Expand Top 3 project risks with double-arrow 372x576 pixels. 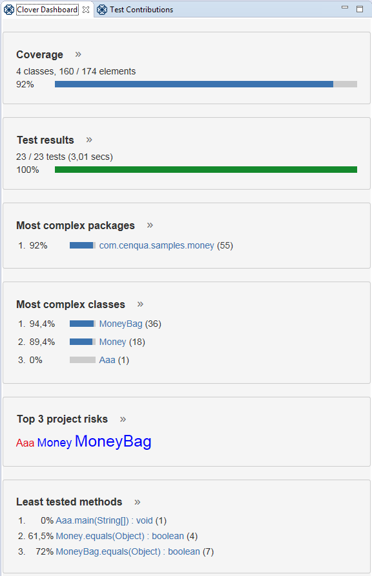point(123,419)
